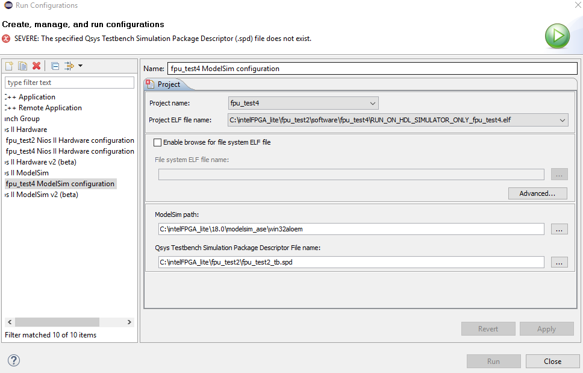The width and height of the screenshot is (583, 373).
Task: Select Launch Group tree item
Action: pyautogui.click(x=22, y=119)
